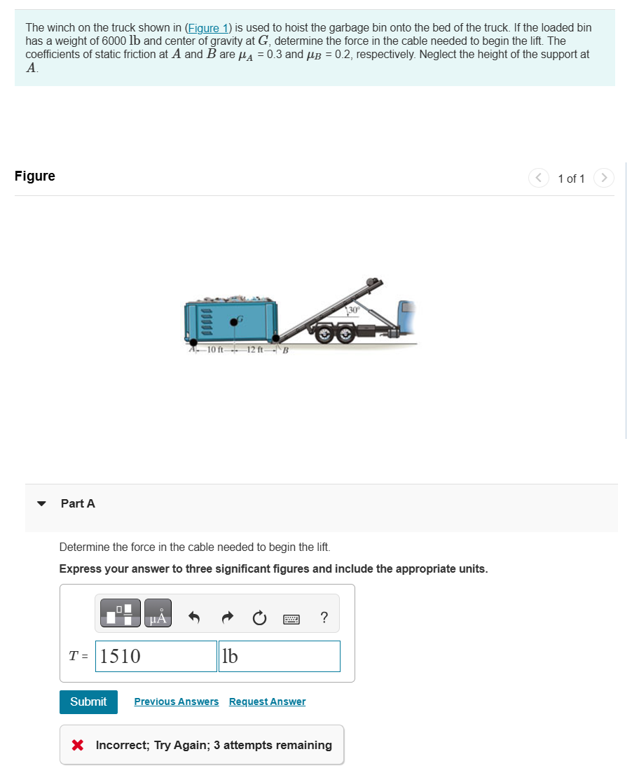Click the previous figure chevron

(538, 178)
